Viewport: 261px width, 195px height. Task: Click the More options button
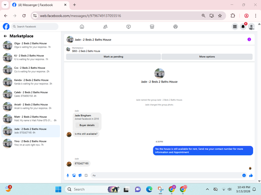coord(207,57)
